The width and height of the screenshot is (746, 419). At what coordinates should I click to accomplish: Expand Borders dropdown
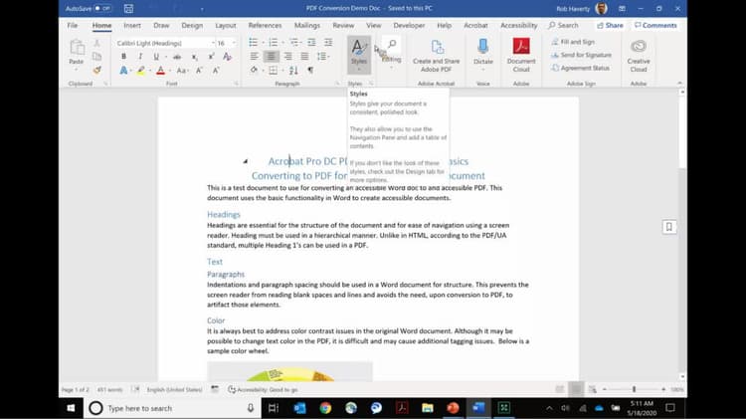point(282,71)
